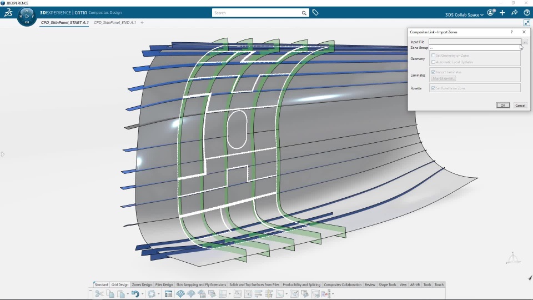533x300 pixels.
Task: Open the Review tab
Action: coord(370,284)
